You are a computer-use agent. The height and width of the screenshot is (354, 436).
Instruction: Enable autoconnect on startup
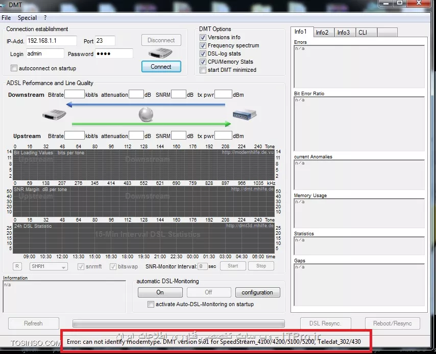click(14, 68)
